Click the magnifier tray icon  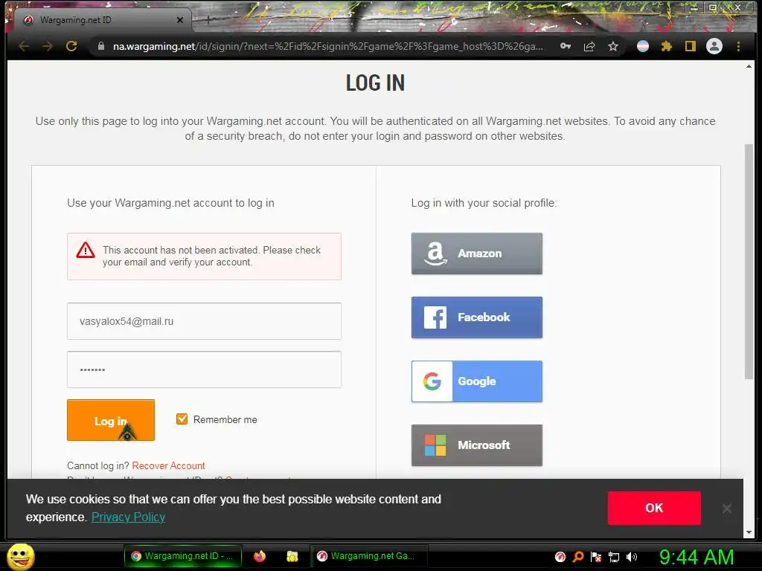[577, 556]
